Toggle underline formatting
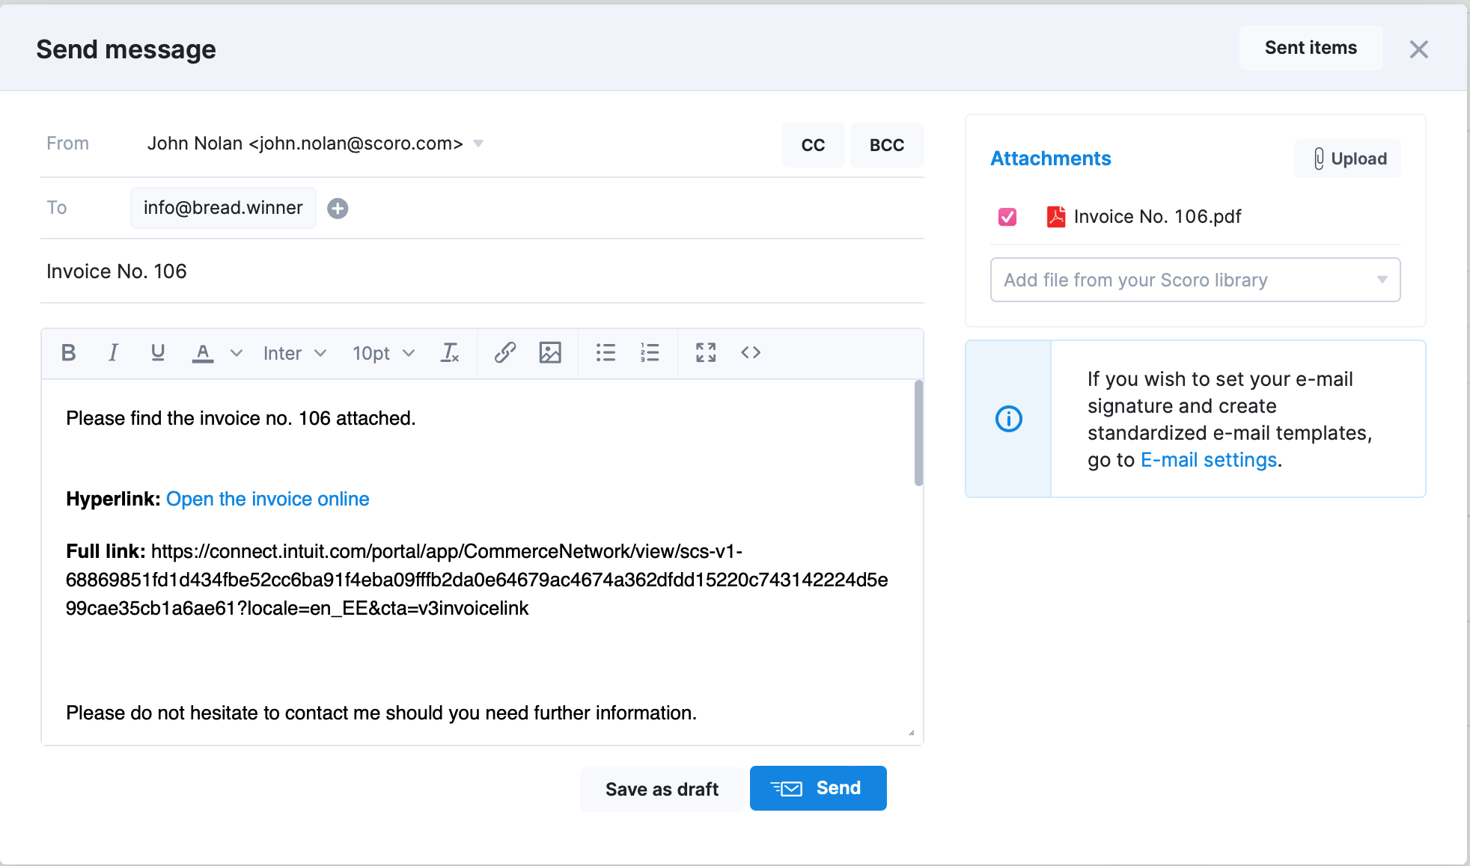 point(157,352)
